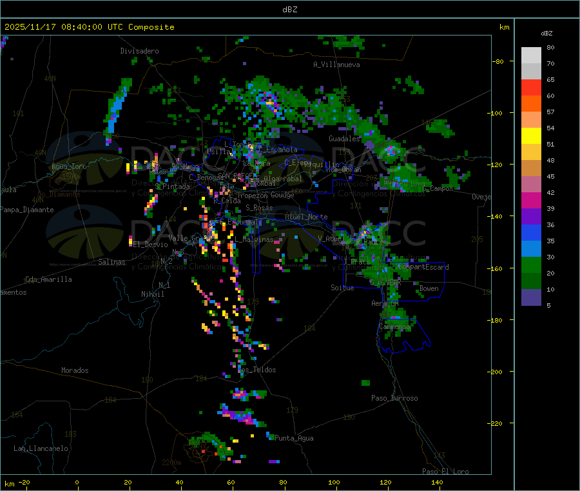Click the Algarrobal map label
The image size is (580, 491).
coord(283,179)
